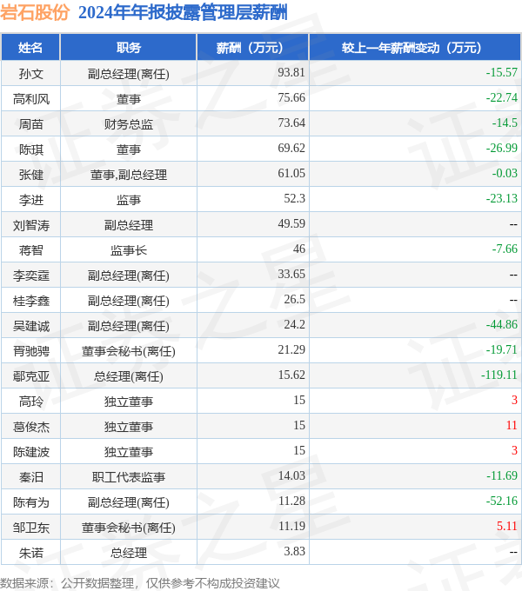The width and height of the screenshot is (522, 591).
Task: Click the salary value 49.59
Action: point(291,224)
